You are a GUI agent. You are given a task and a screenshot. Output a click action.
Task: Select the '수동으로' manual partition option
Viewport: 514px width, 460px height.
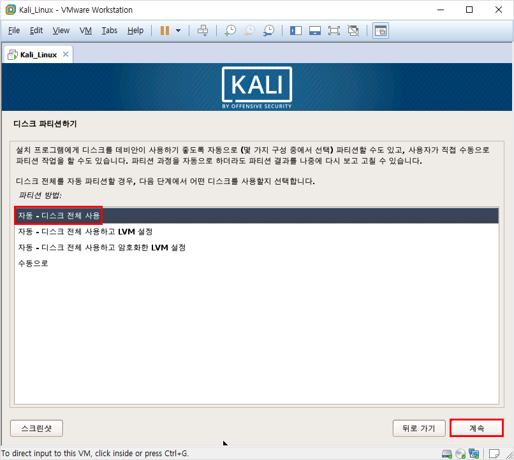pos(256,263)
